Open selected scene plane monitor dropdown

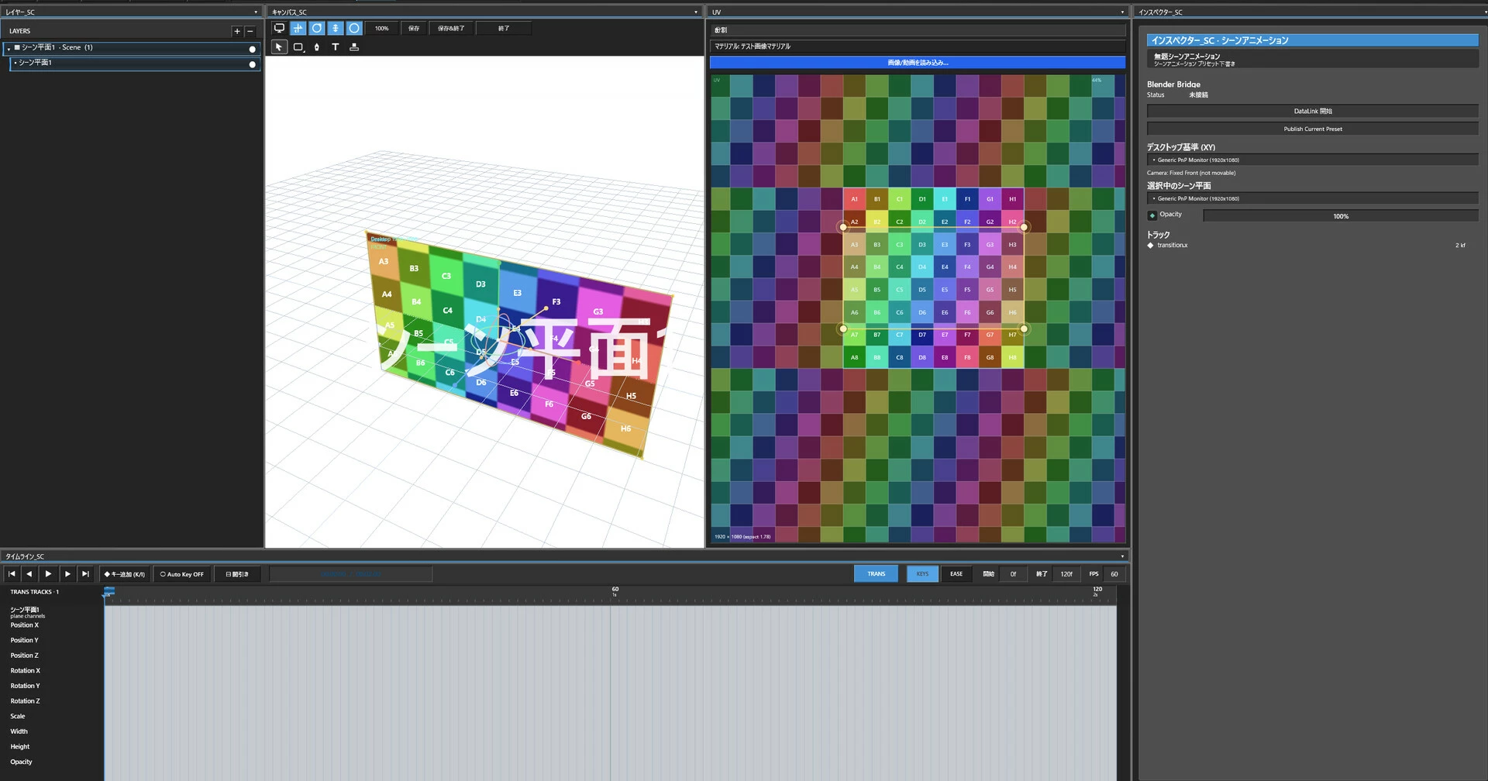1312,198
